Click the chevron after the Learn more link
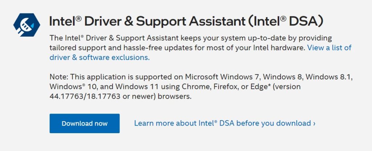 [x=314, y=123]
